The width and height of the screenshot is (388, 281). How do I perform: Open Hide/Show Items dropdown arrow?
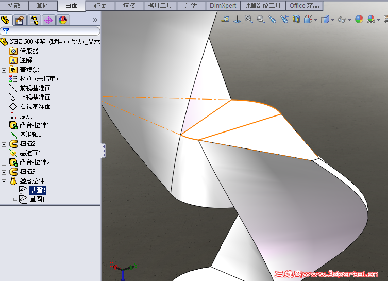click(350, 20)
